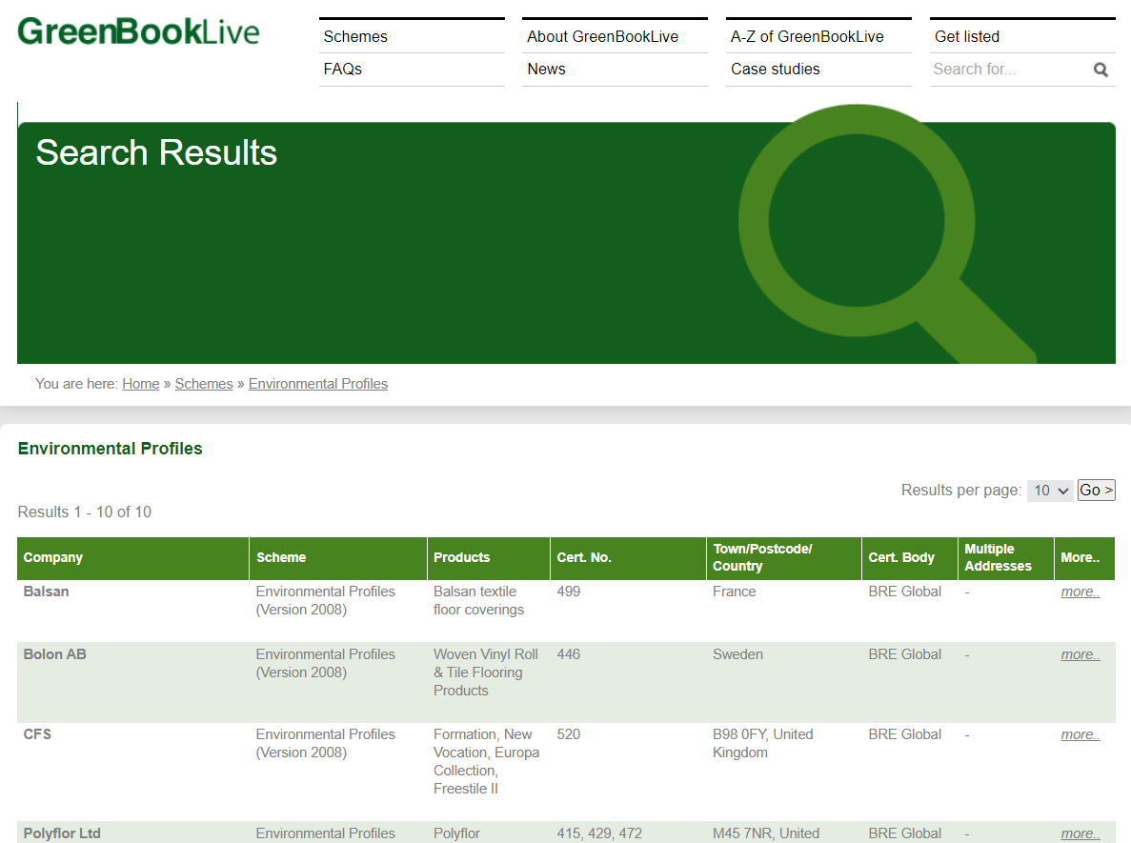
Task: Open the more.. link for Polyflor Ltd
Action: click(1080, 833)
